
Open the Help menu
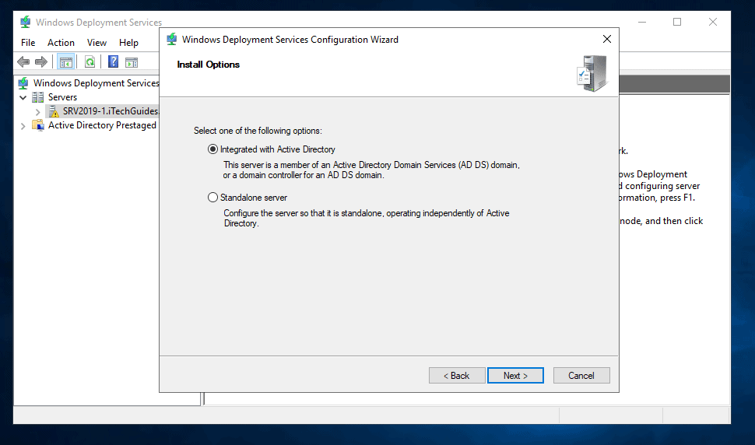coord(128,43)
